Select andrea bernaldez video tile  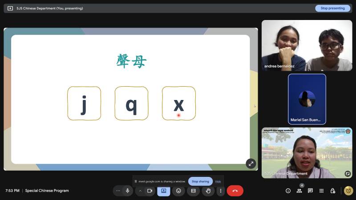click(x=307, y=45)
